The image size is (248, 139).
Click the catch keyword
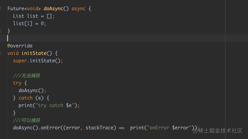(x=25, y=98)
